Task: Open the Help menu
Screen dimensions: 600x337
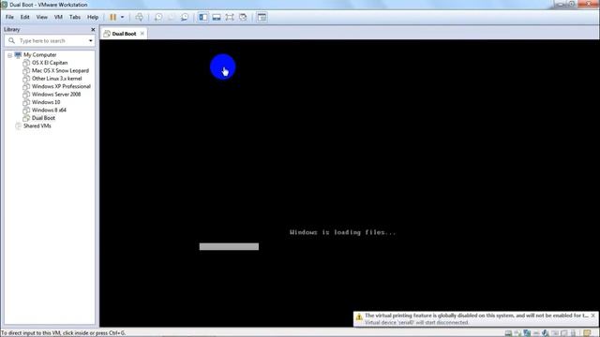Action: click(93, 17)
